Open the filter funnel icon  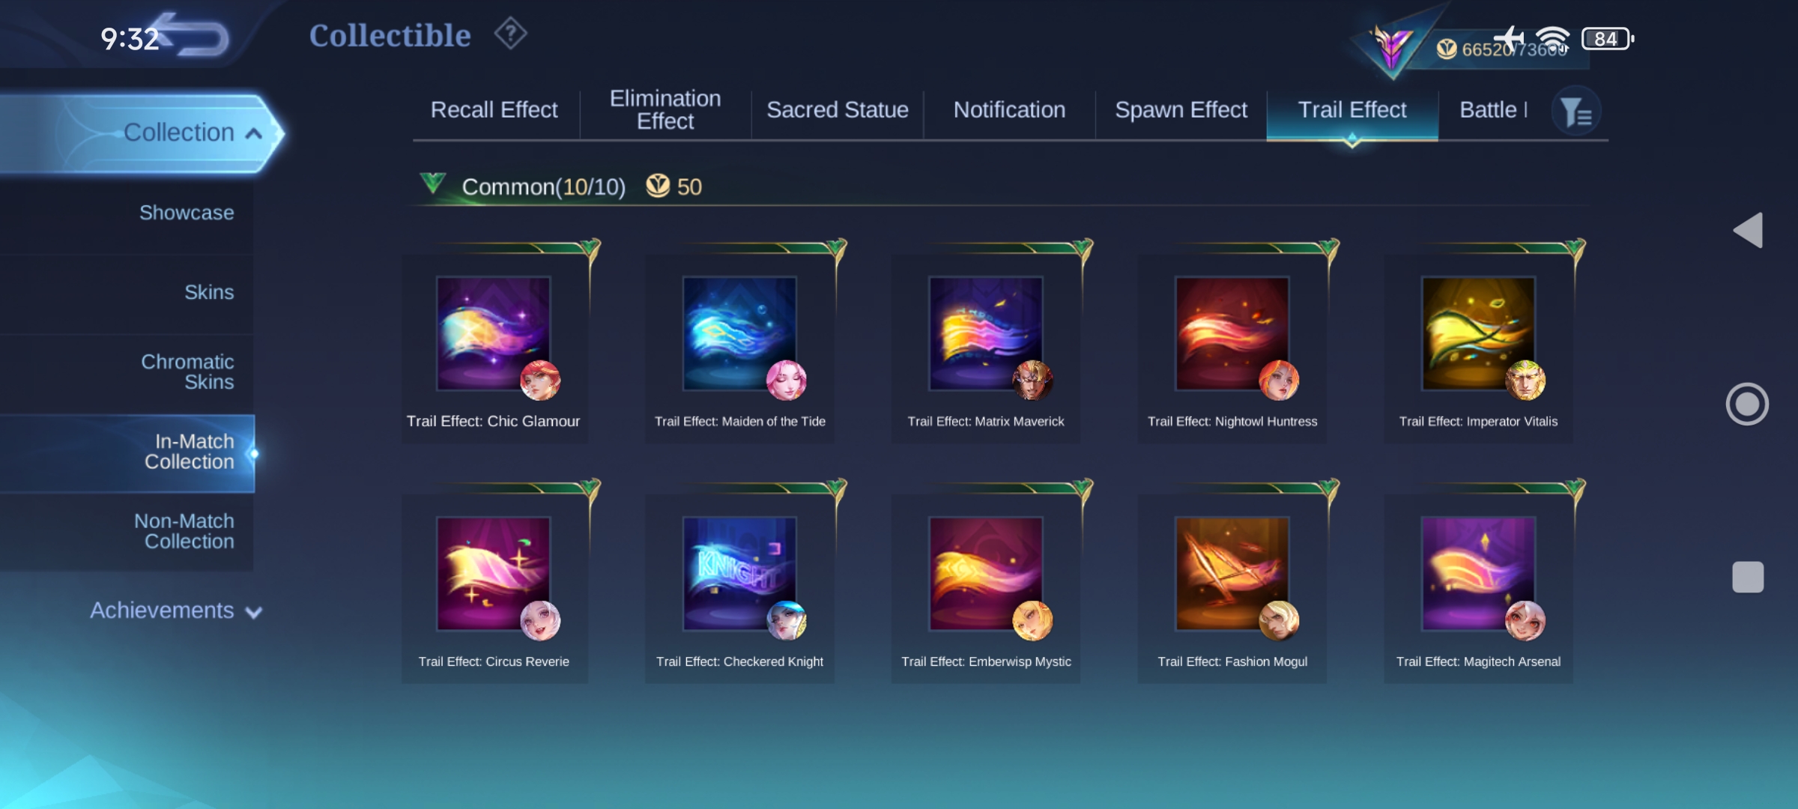(x=1576, y=112)
